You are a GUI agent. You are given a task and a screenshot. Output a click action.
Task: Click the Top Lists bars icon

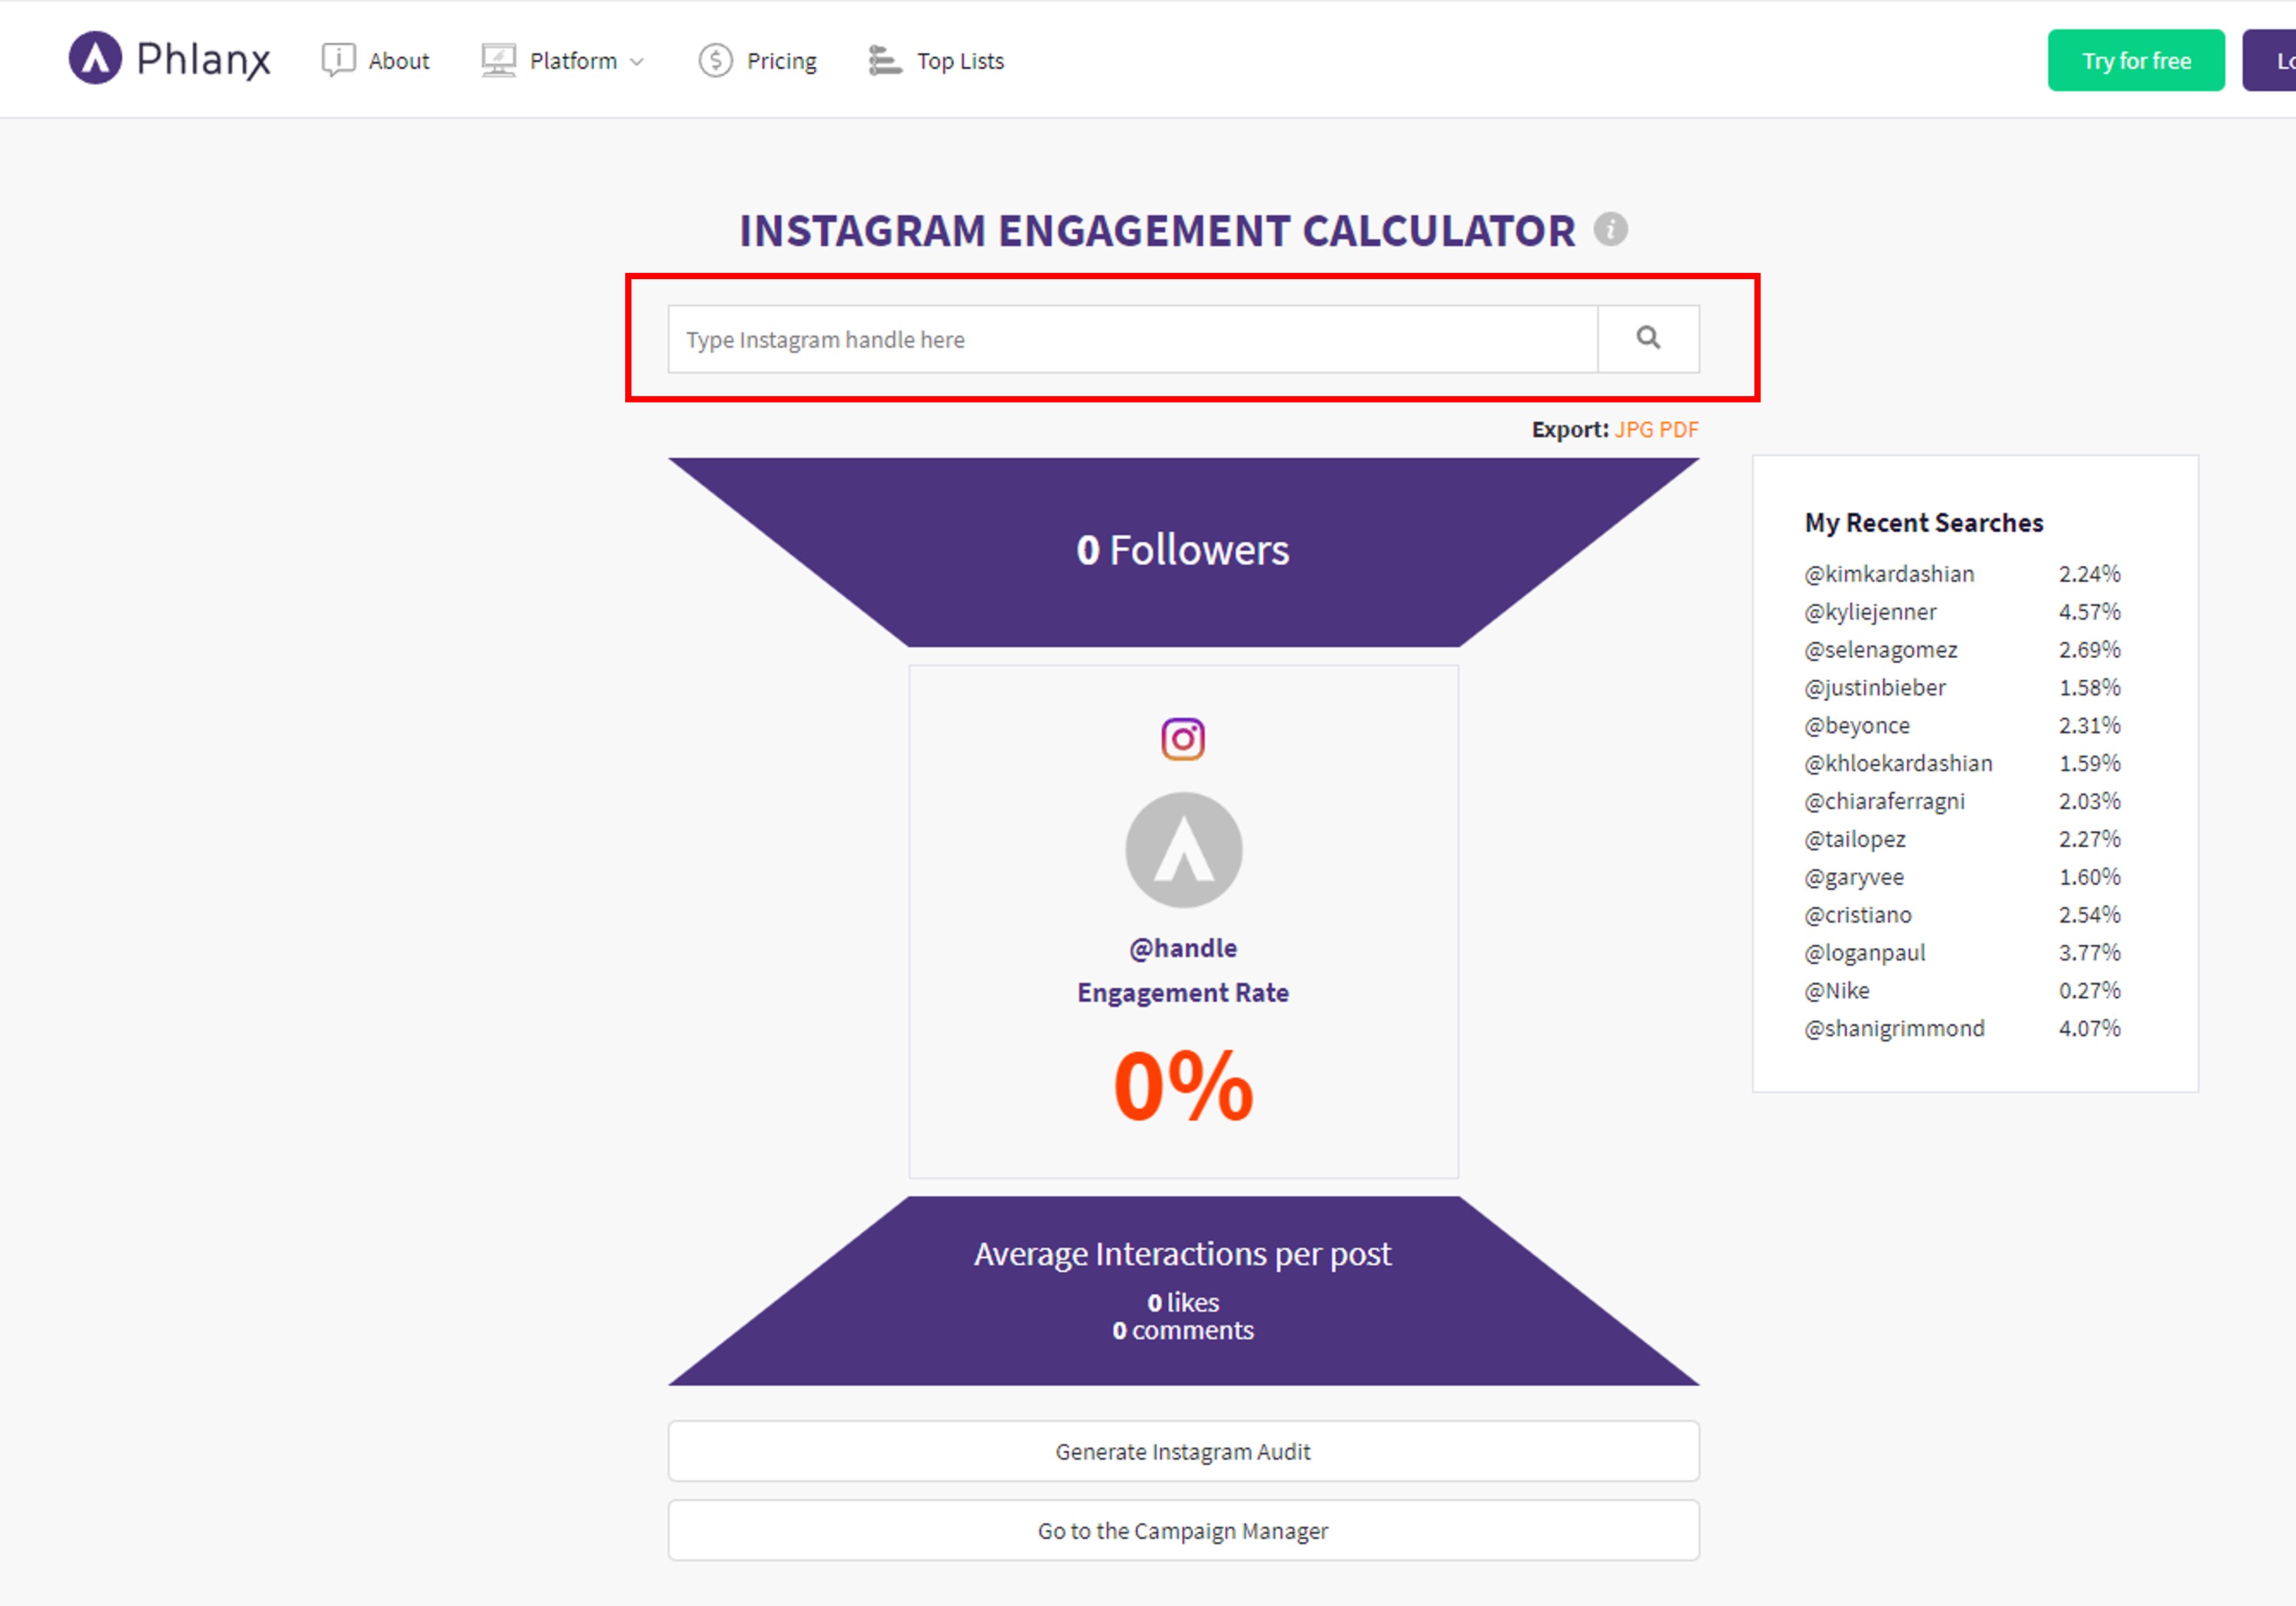885,61
